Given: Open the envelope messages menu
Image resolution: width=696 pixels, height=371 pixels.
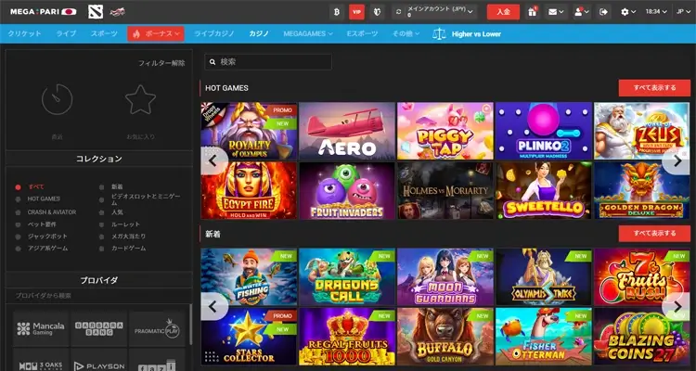Looking at the screenshot, I should pos(556,12).
